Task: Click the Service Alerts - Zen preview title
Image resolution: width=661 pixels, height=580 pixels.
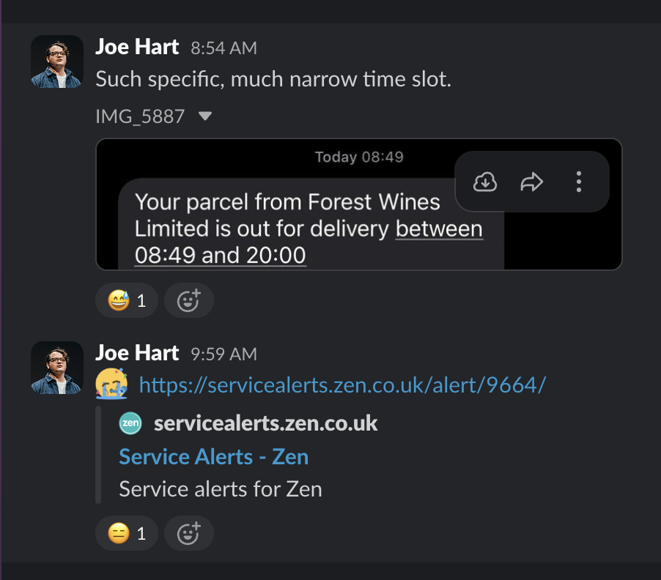Action: coord(213,456)
